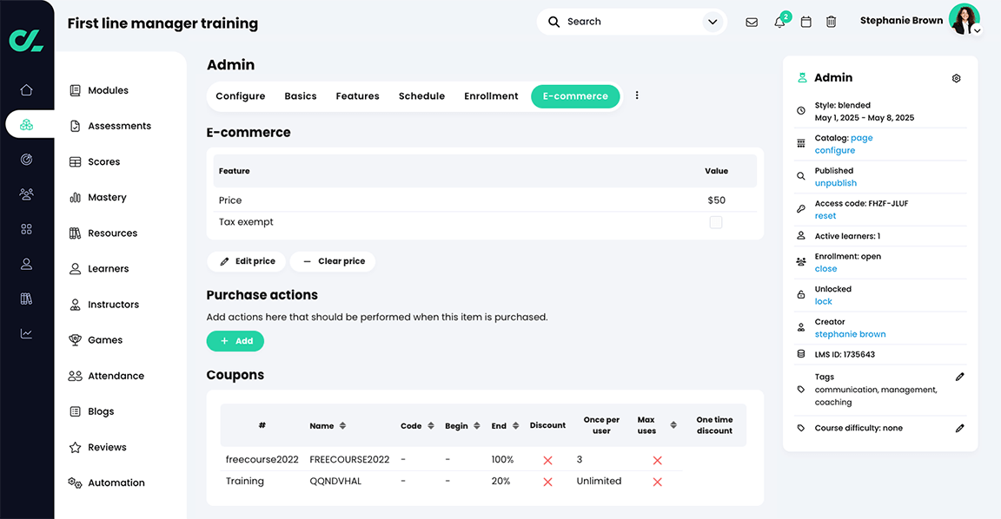This screenshot has width=1001, height=519.
Task: Open the analytics chart icon in rail
Action: pos(26,333)
